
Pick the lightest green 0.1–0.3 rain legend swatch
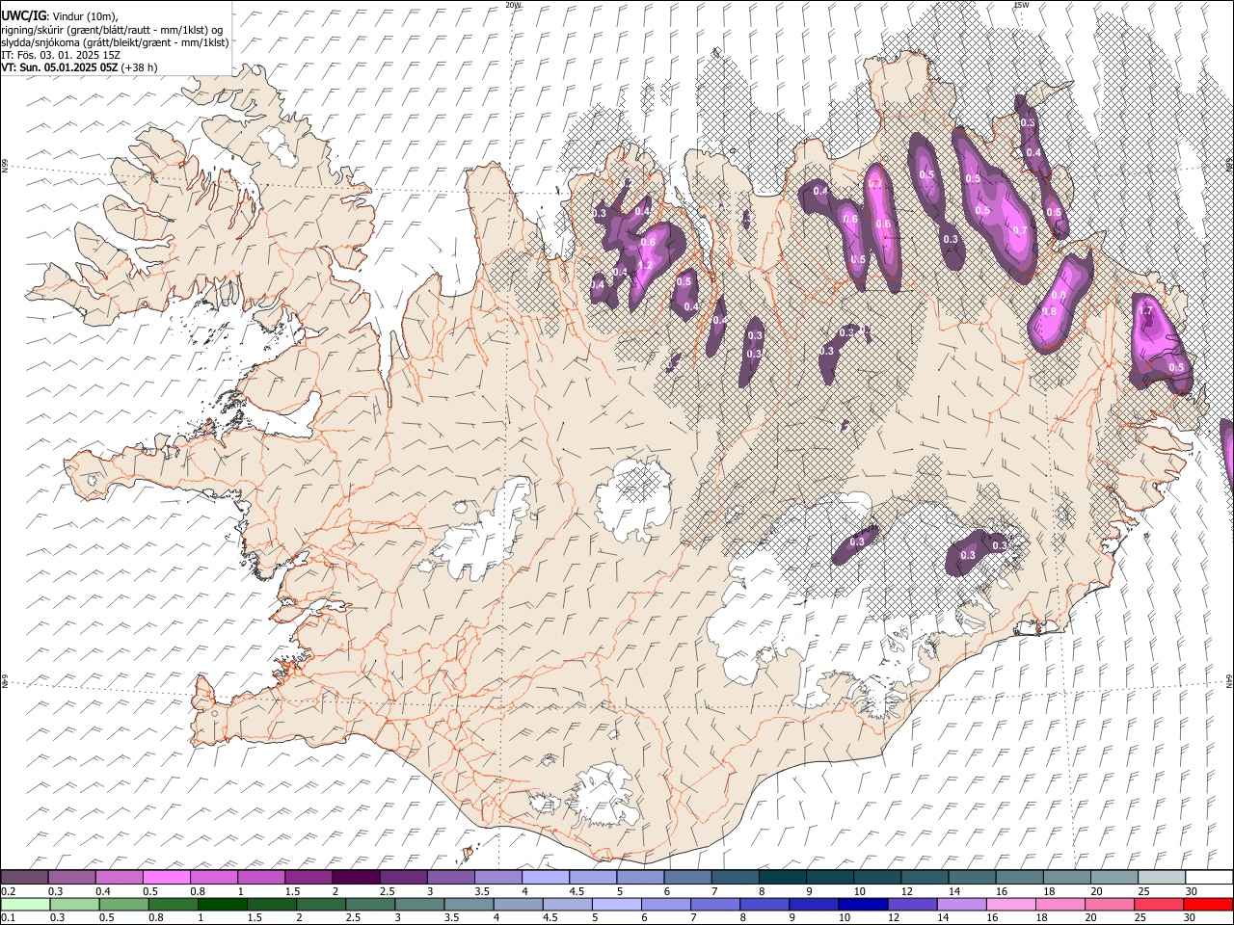[x=26, y=904]
